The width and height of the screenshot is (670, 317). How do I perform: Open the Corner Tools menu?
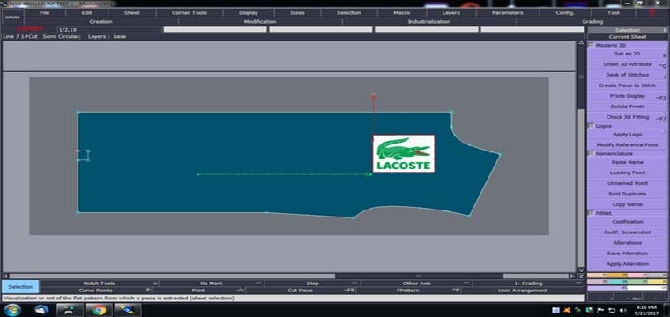(x=190, y=13)
